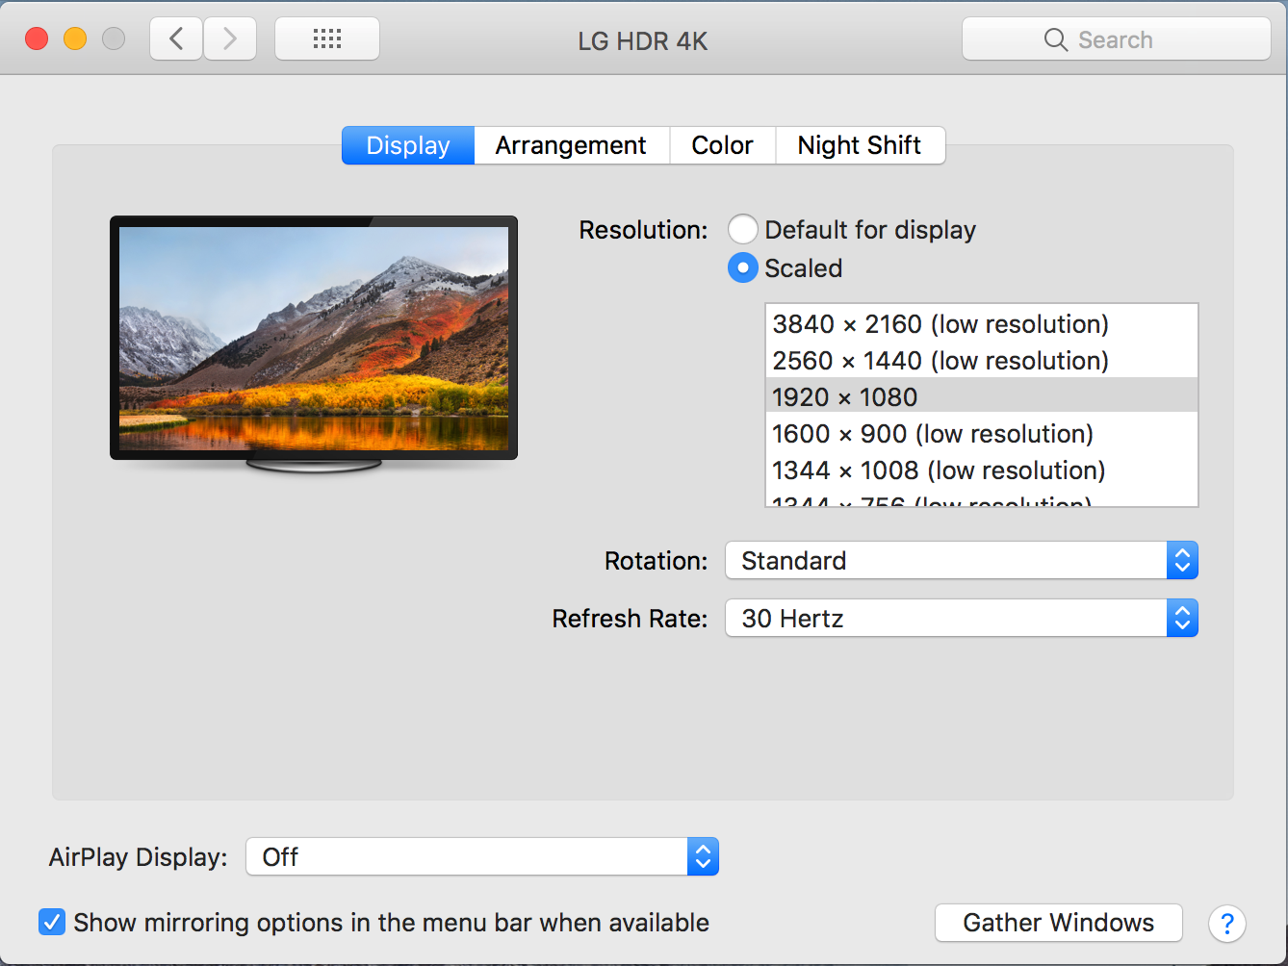1288x966 pixels.
Task: Click in the Search field
Action: pyautogui.click(x=1117, y=39)
